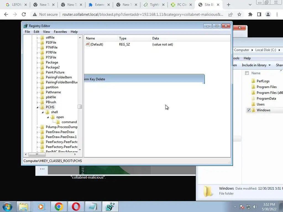283x212 pixels.
Task: Click Chrome's back navigation arrow
Action: coord(6,14)
